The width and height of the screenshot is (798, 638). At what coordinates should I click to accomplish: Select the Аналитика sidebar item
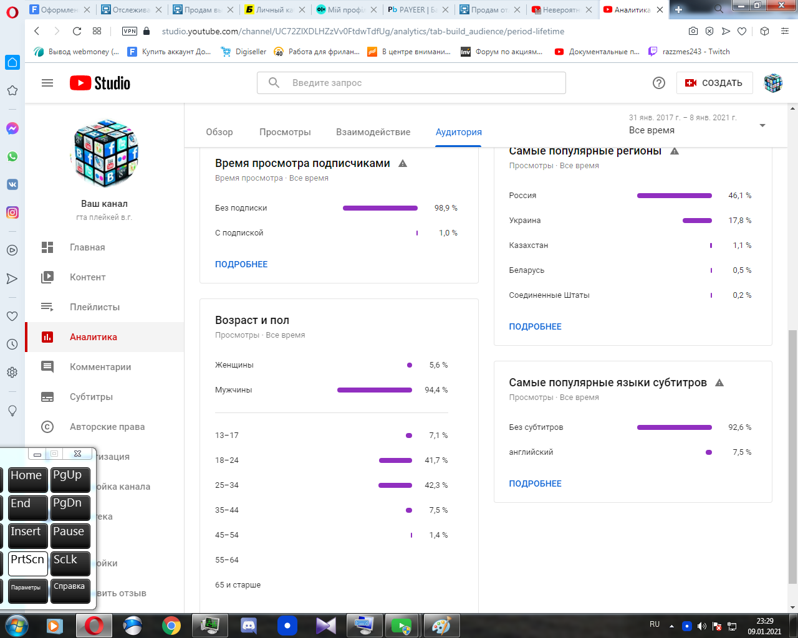[x=105, y=337]
